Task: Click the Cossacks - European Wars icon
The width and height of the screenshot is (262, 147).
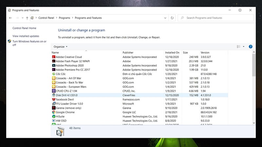Action: [54, 87]
